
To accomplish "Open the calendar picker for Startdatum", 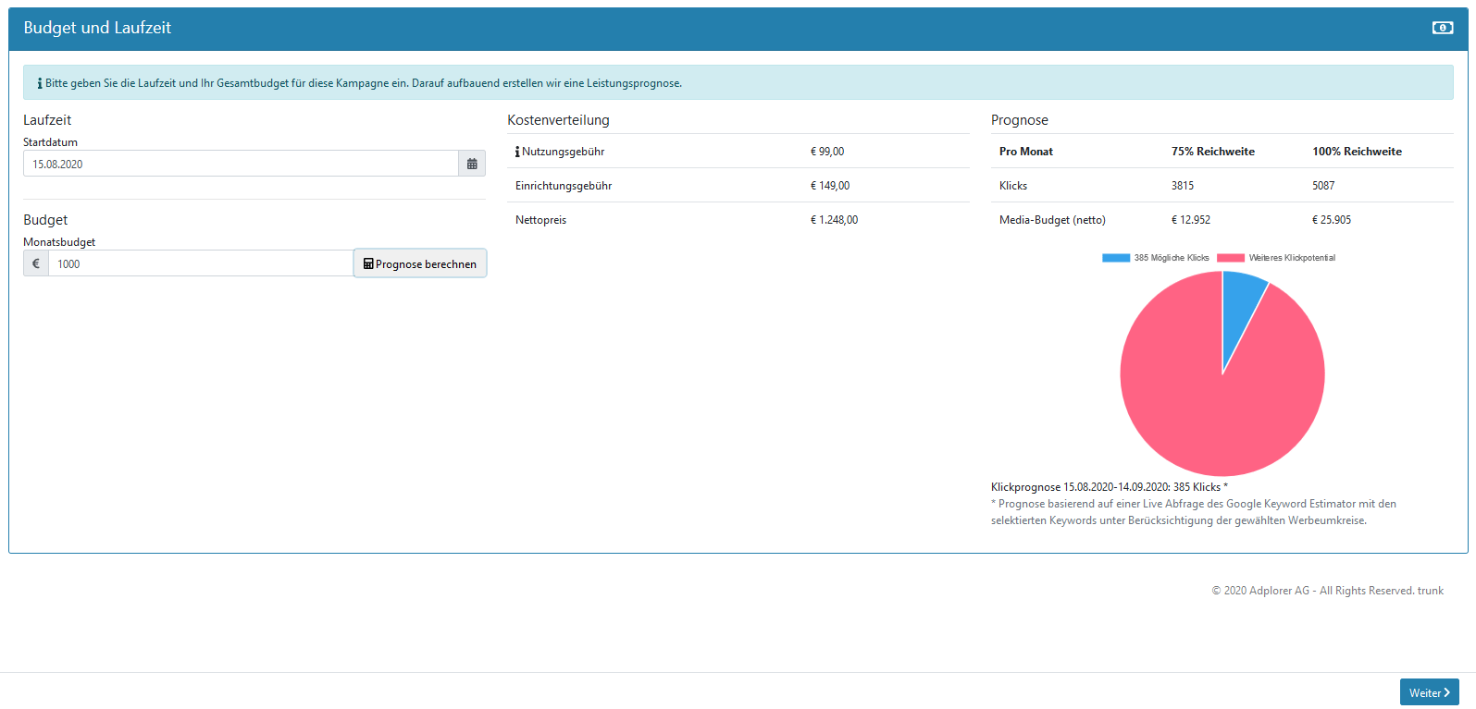I will pos(472,164).
